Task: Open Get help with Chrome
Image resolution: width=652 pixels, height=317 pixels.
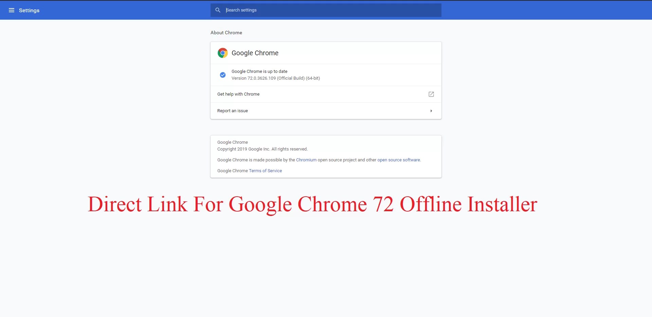Action: (326, 94)
